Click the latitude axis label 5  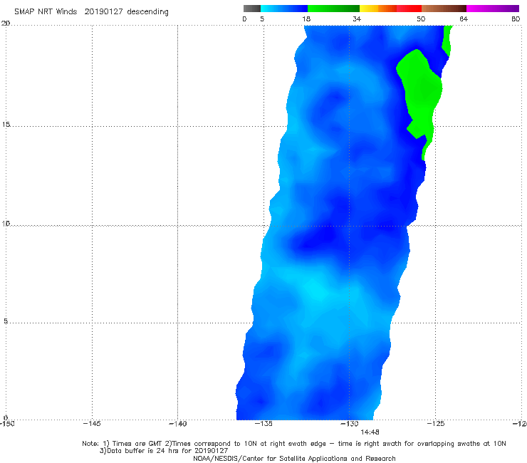click(x=6, y=321)
